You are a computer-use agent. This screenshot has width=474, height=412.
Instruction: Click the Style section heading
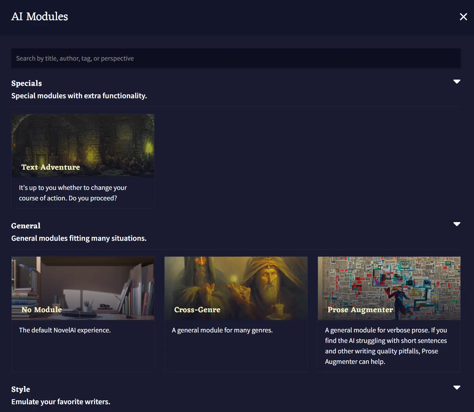[x=21, y=389]
